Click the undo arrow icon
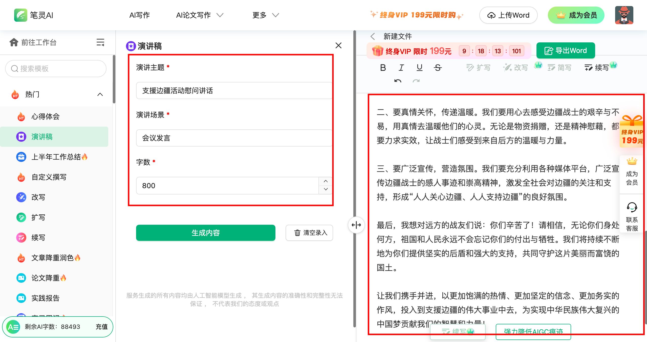Screen dimensions: 647x342 click(398, 81)
